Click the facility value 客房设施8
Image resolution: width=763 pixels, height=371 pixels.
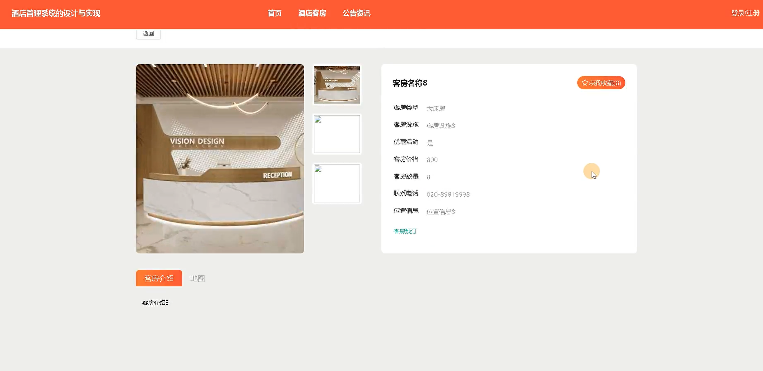441,126
